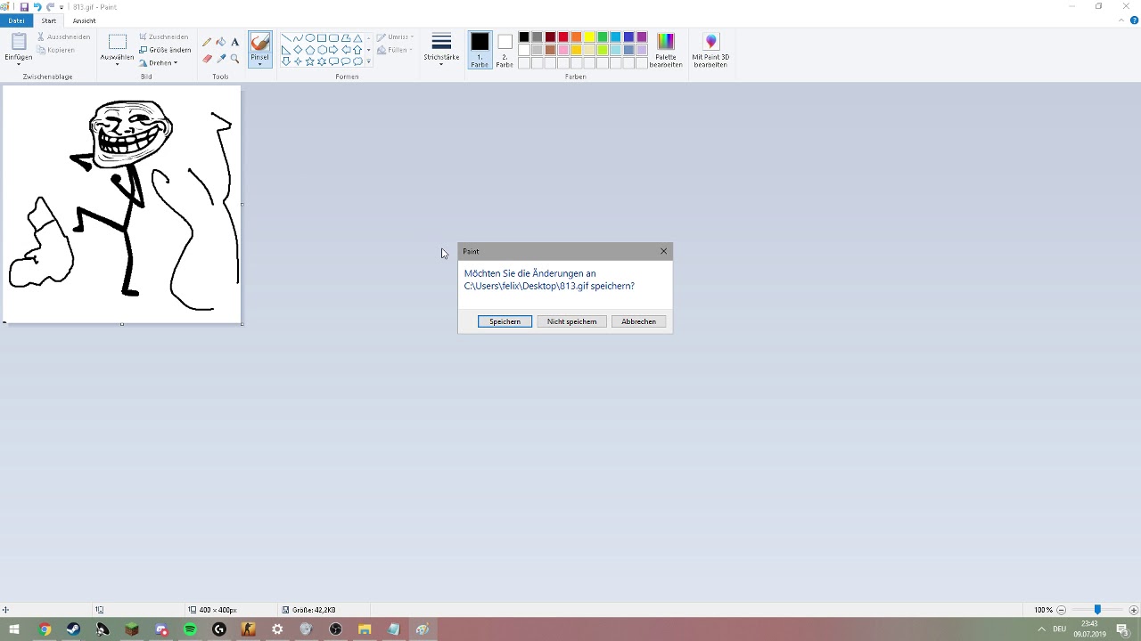Open Google Chrome from the taskbar

pyautogui.click(x=45, y=629)
